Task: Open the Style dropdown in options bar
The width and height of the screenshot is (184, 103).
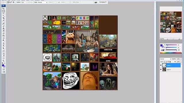Action: 43,2
